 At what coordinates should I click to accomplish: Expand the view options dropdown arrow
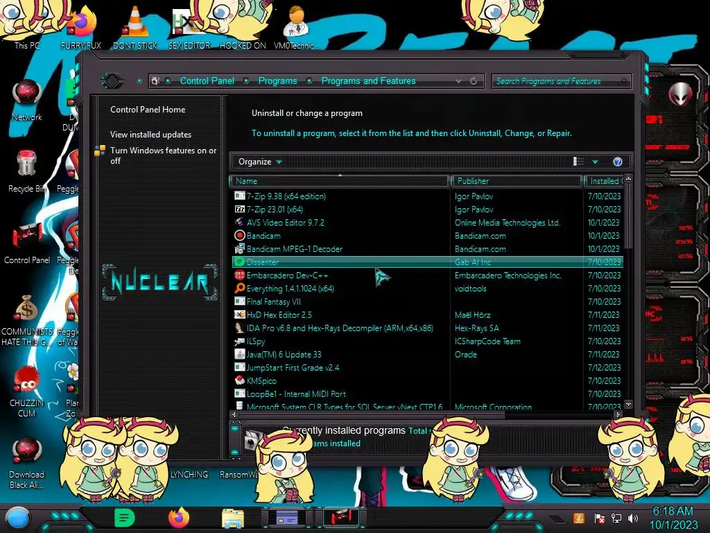(x=596, y=162)
